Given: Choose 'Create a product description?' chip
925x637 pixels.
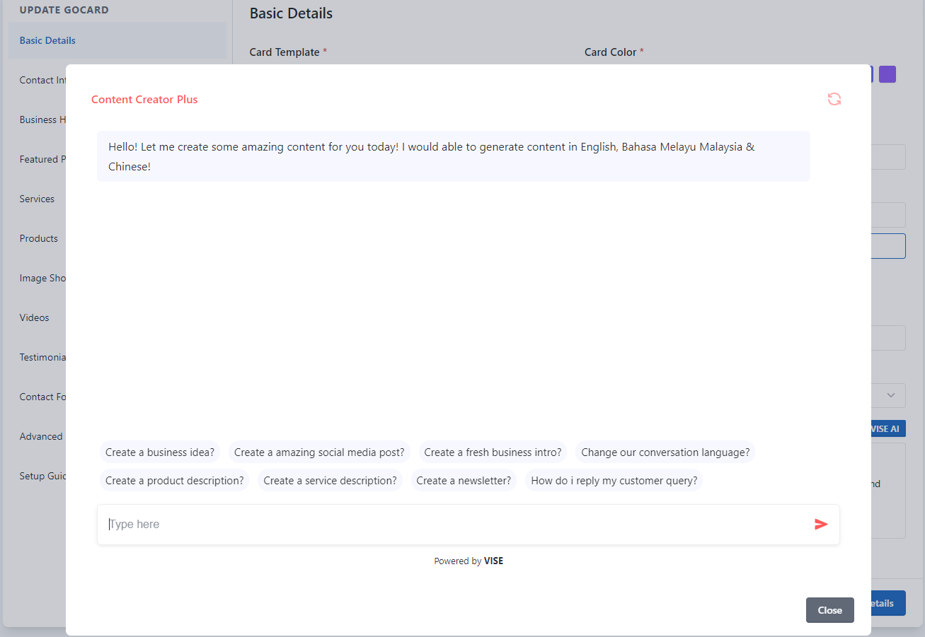Looking at the screenshot, I should 174,481.
